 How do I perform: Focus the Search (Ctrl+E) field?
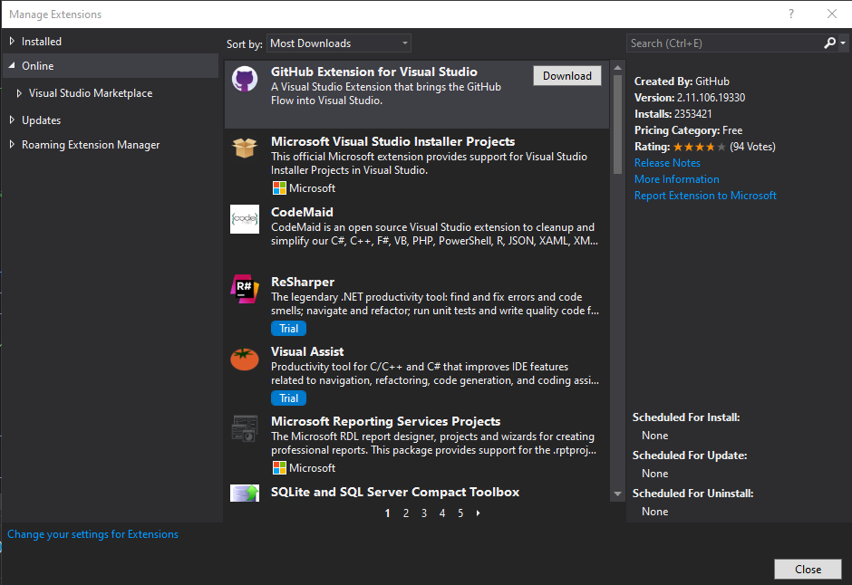[724, 43]
